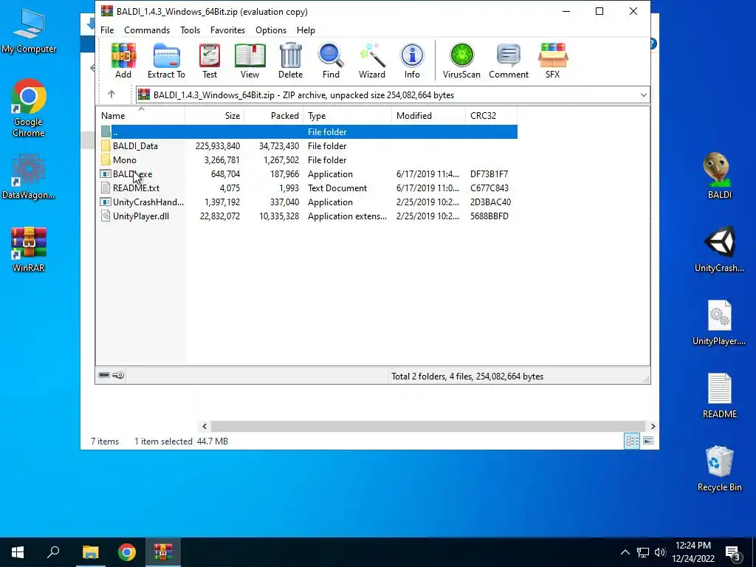Switch Explorer to large icons view button

click(x=648, y=441)
